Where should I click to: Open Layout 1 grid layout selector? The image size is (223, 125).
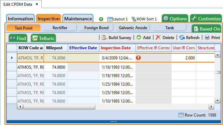coord(117,19)
